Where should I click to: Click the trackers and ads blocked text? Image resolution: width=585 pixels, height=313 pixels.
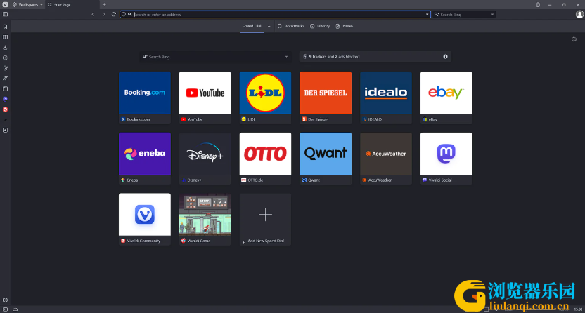(334, 57)
